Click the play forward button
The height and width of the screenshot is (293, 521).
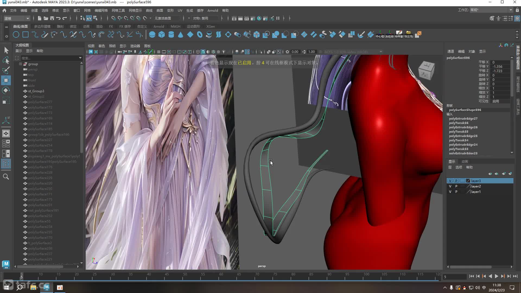[x=496, y=276]
